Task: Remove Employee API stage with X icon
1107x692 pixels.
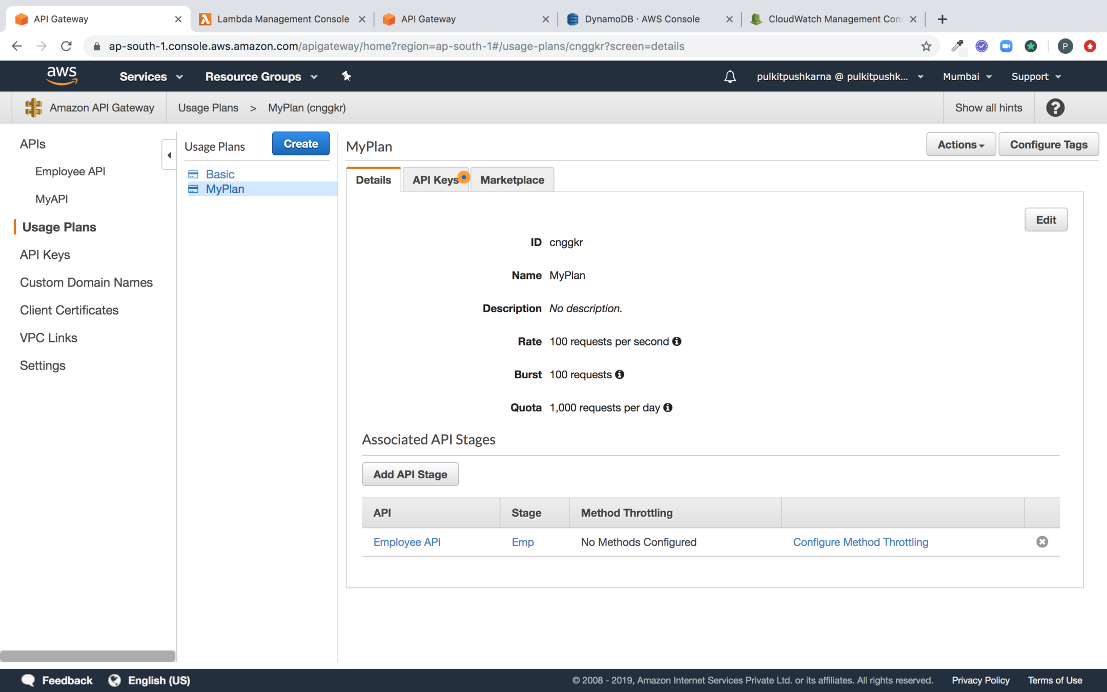Action: coord(1042,542)
